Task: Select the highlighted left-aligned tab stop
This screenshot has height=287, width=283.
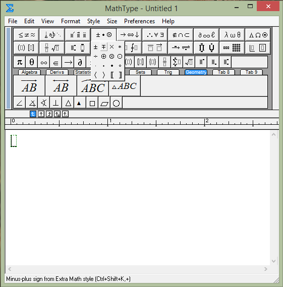Action: [x=33, y=114]
